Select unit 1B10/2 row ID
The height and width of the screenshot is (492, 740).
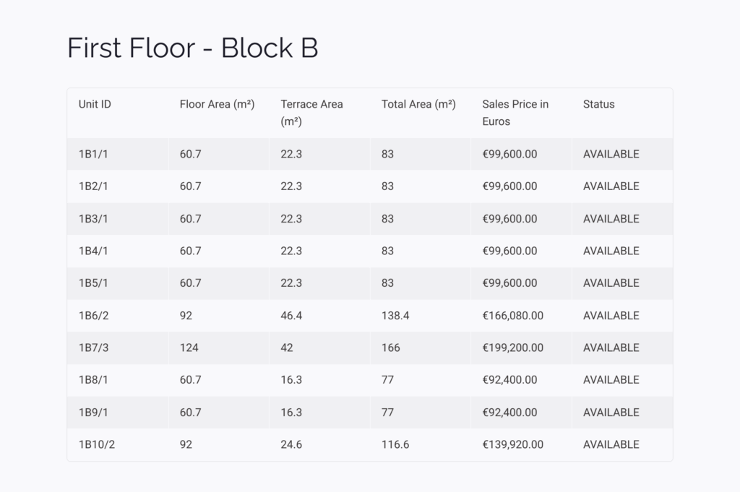[97, 444]
